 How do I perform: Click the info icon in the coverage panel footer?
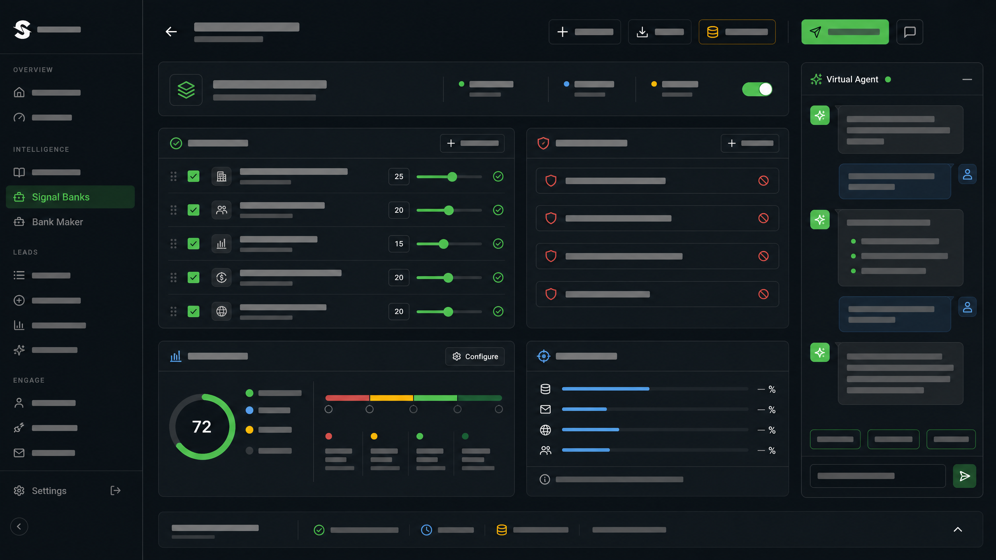[545, 479]
